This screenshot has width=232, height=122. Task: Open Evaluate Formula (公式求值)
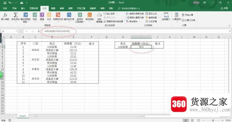point(151,21)
